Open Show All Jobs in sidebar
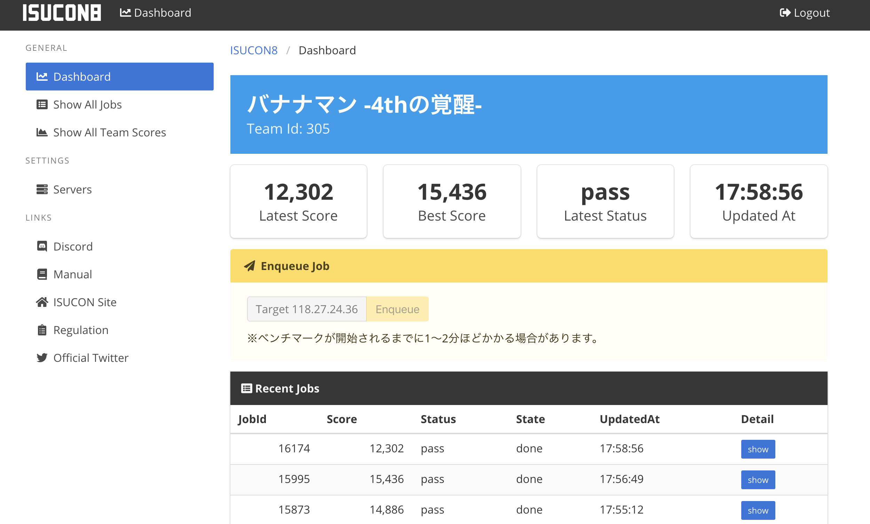870x524 pixels. click(x=120, y=104)
